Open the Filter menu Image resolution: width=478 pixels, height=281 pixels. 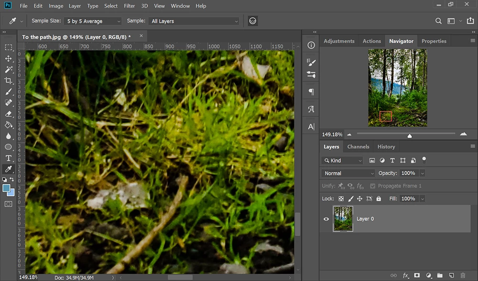point(129,6)
